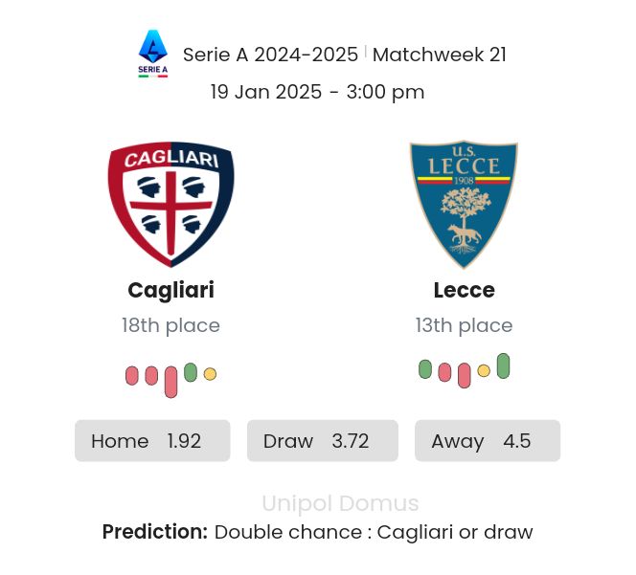
Task: Click the Serie A league logo
Action: [x=152, y=54]
